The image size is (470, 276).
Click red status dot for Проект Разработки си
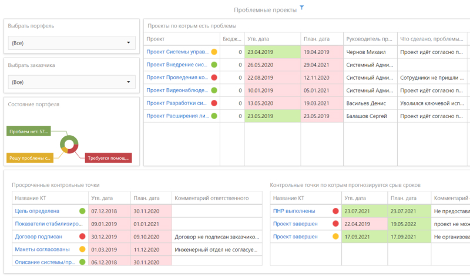pyautogui.click(x=214, y=103)
